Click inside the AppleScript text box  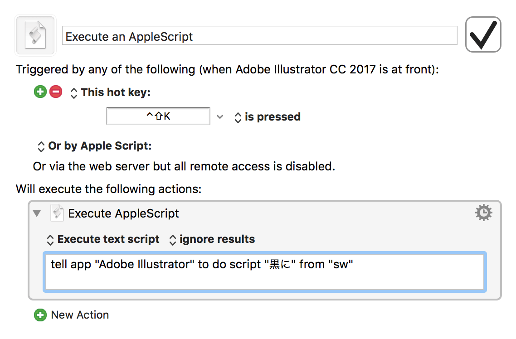265,272
